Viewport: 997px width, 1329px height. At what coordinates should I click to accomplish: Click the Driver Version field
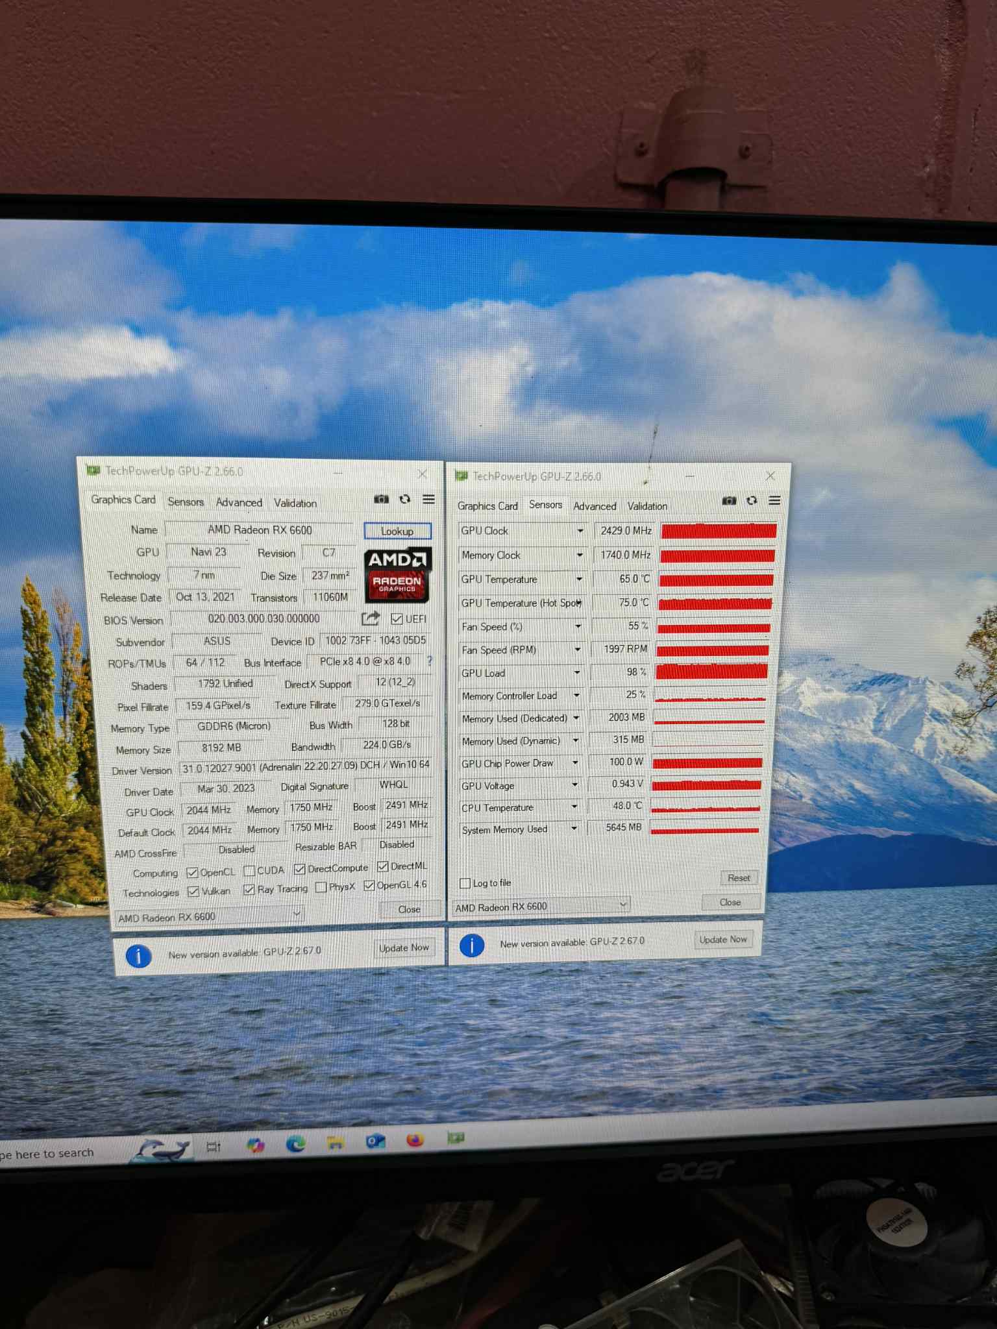[x=305, y=766]
